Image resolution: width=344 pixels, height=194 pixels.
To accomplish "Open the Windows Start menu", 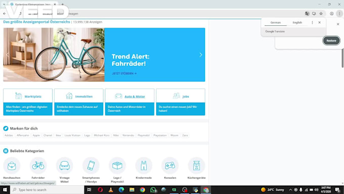I will [5, 189].
